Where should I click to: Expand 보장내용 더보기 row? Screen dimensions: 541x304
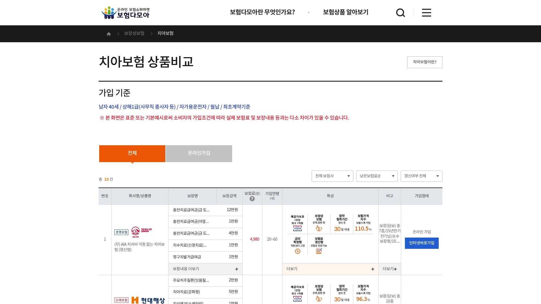205,269
